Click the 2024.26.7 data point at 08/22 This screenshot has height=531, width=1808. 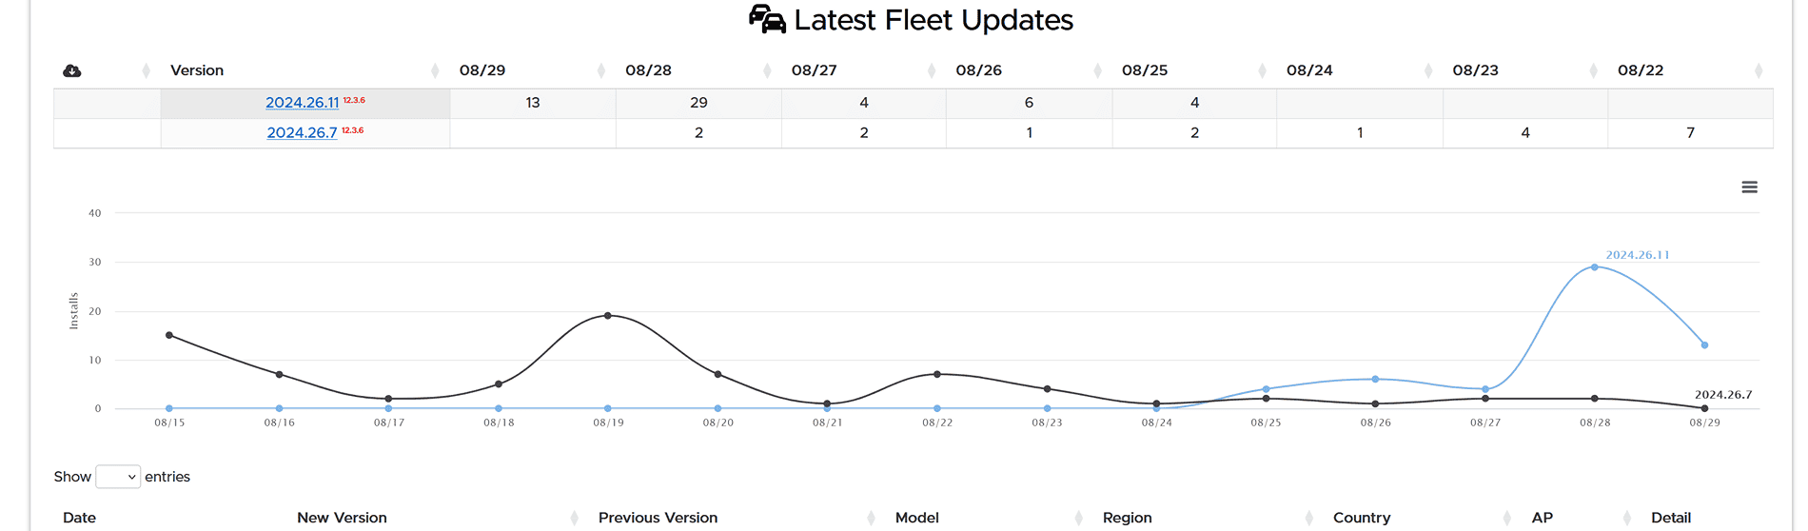937,374
